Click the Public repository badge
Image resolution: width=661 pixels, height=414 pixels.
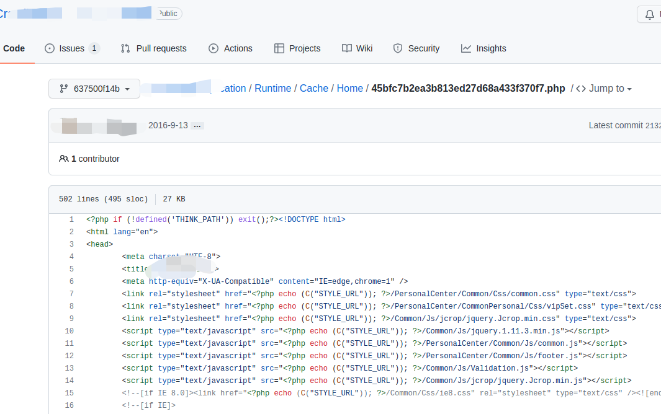point(169,14)
